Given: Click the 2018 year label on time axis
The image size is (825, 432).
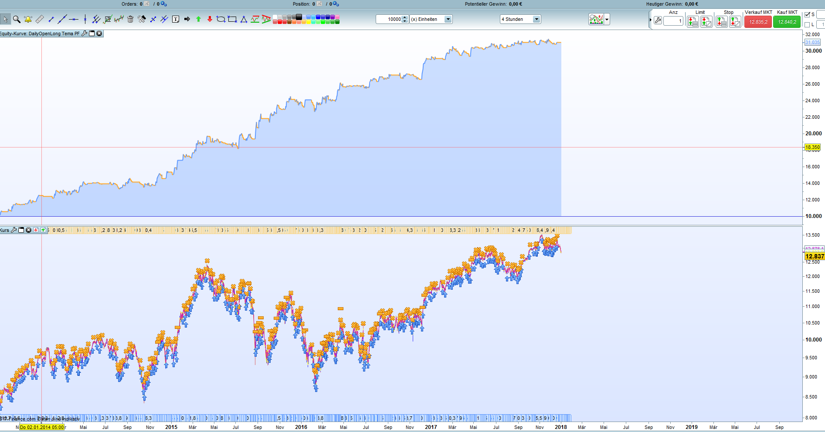Looking at the screenshot, I should [x=561, y=427].
